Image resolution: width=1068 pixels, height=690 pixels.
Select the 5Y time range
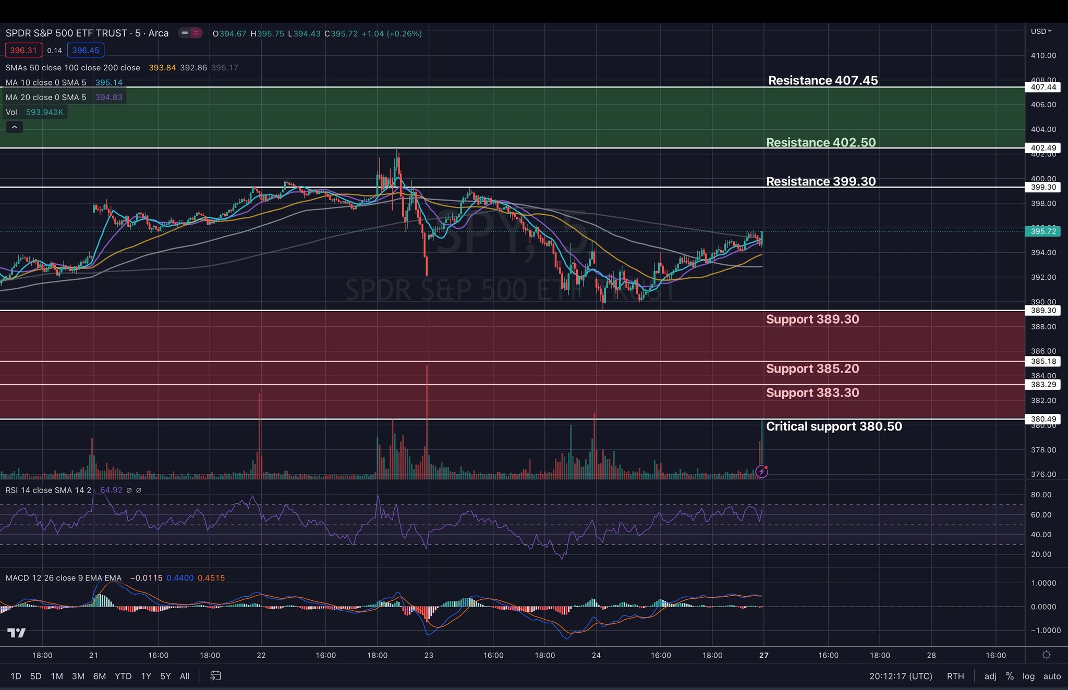165,676
